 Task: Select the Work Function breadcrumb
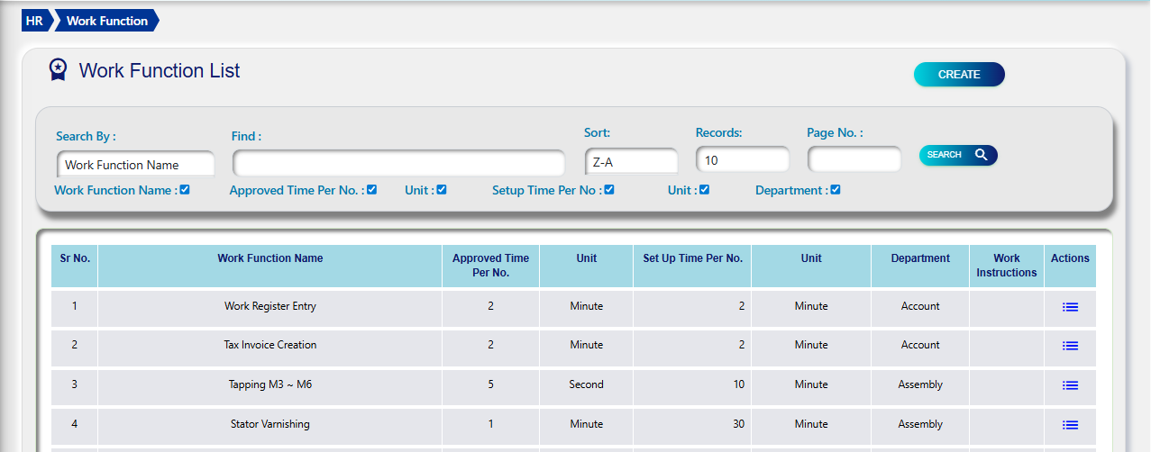[106, 21]
